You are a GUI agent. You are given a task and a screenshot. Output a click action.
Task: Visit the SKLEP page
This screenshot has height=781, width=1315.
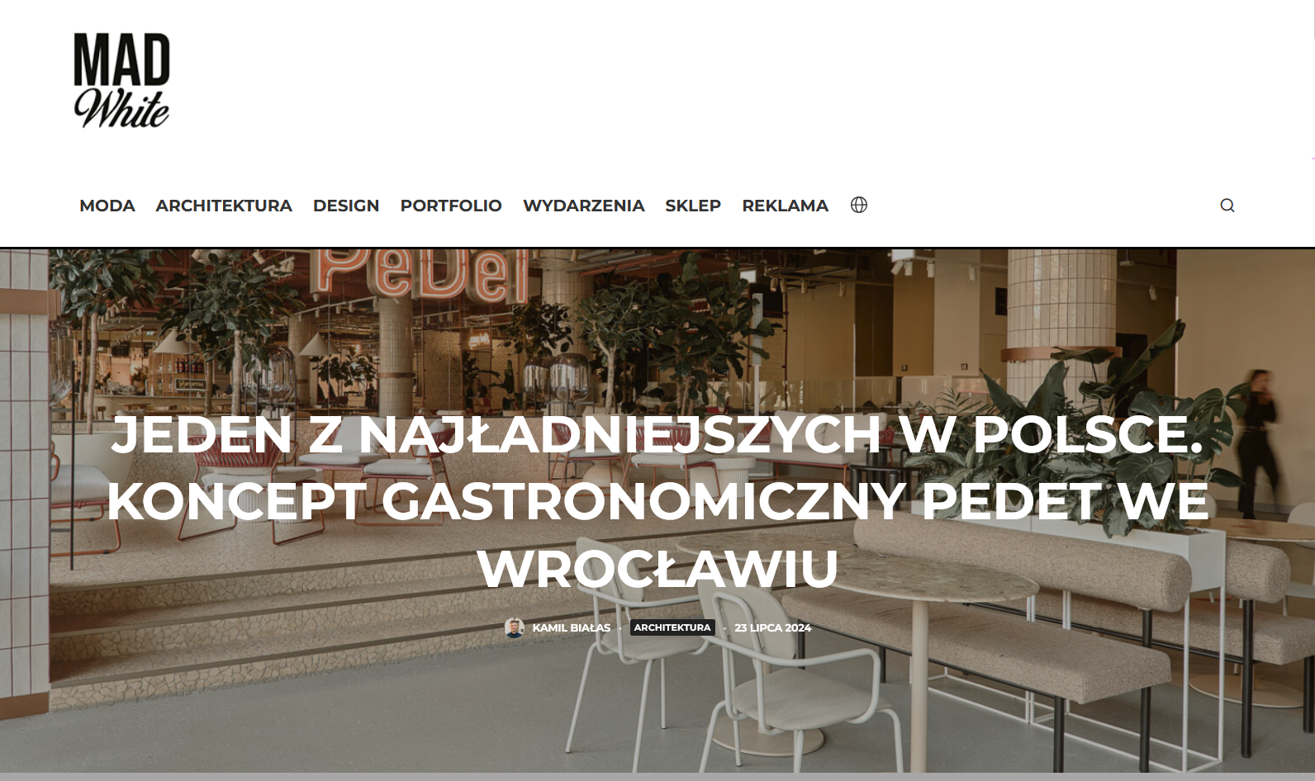click(x=693, y=206)
